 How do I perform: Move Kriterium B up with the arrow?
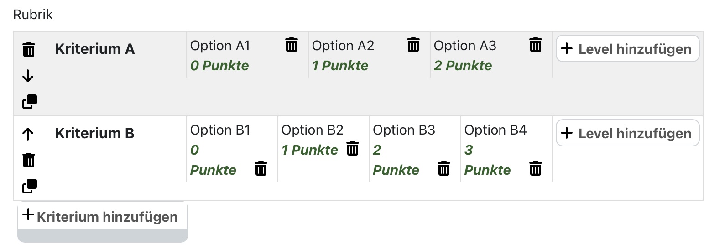pyautogui.click(x=28, y=134)
